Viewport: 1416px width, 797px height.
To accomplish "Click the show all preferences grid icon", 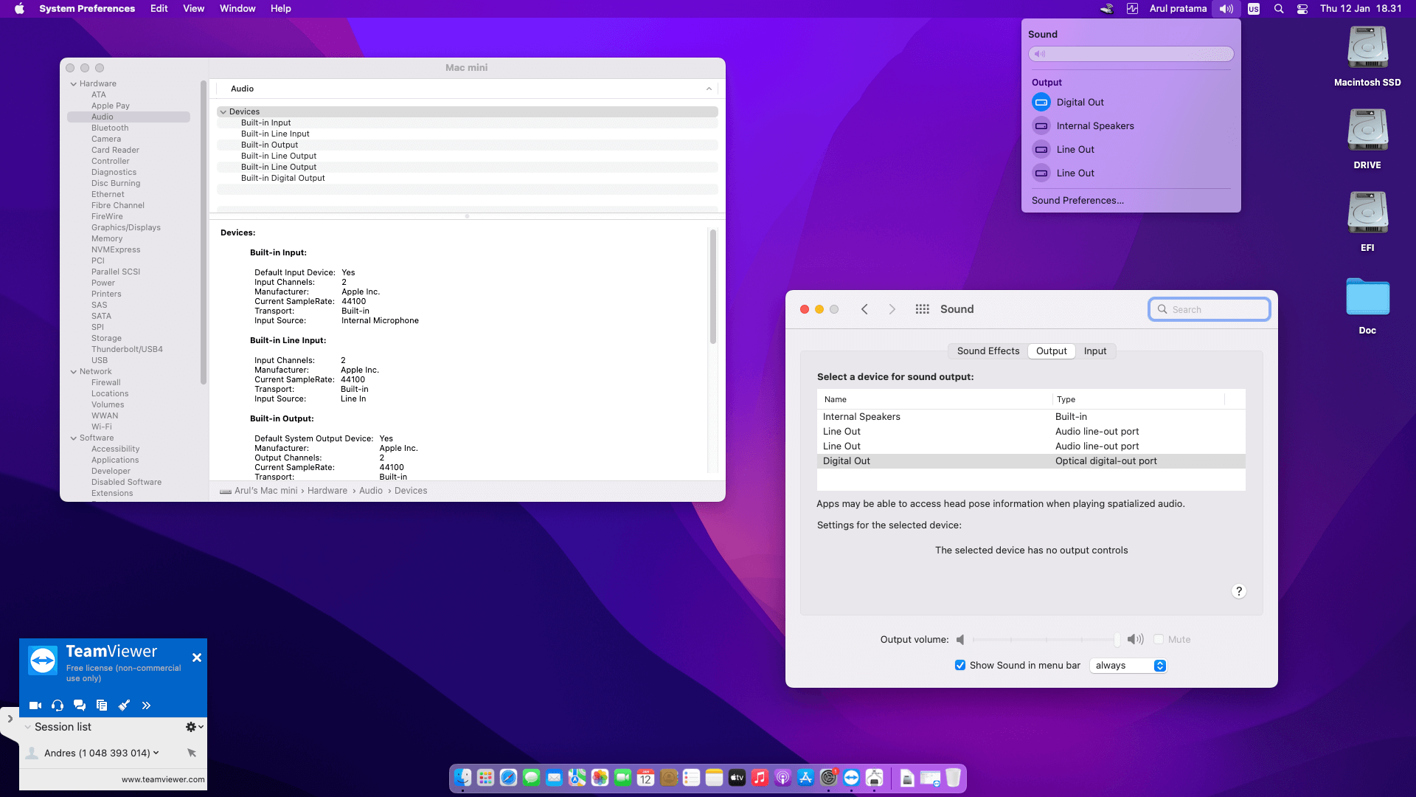I will click(922, 309).
